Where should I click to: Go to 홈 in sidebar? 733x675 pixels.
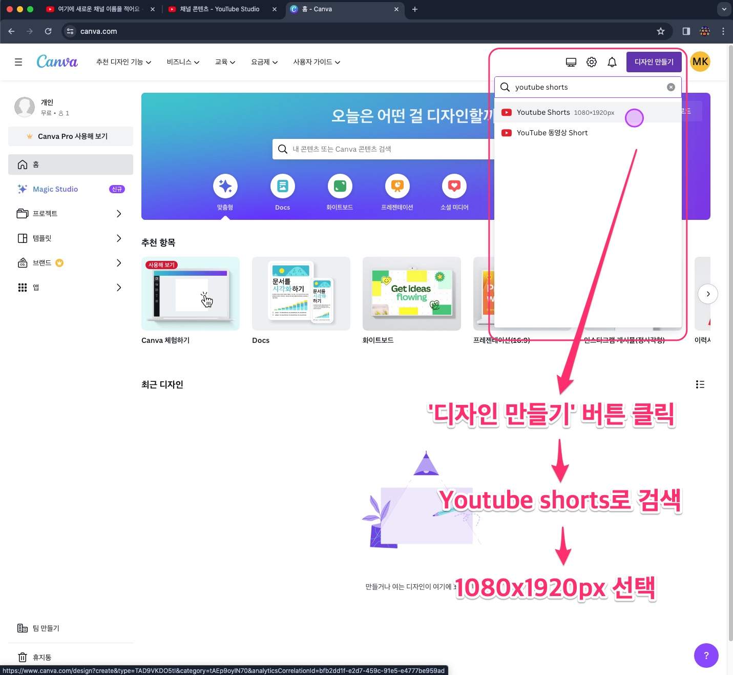point(71,165)
